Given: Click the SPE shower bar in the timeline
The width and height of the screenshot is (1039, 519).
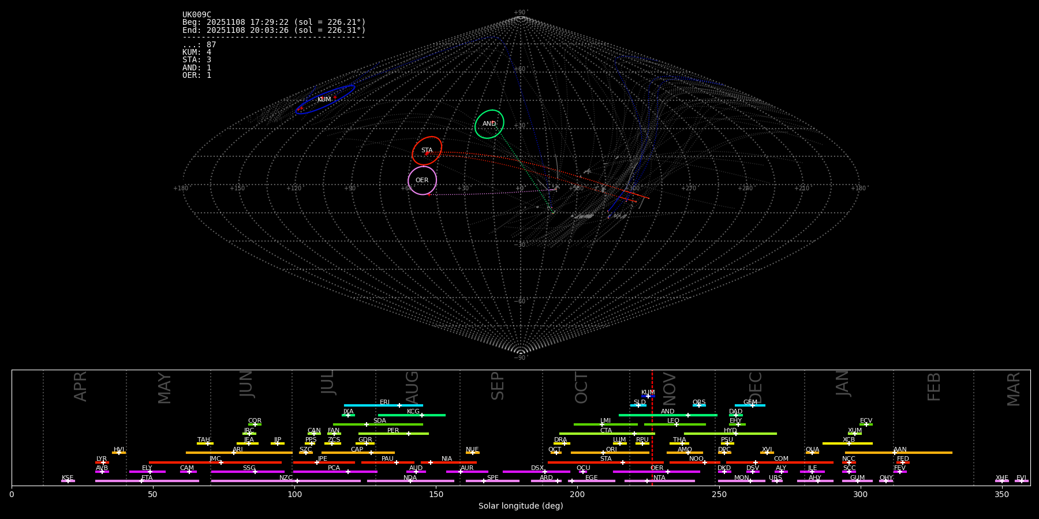Looking at the screenshot, I should tap(492, 481).
